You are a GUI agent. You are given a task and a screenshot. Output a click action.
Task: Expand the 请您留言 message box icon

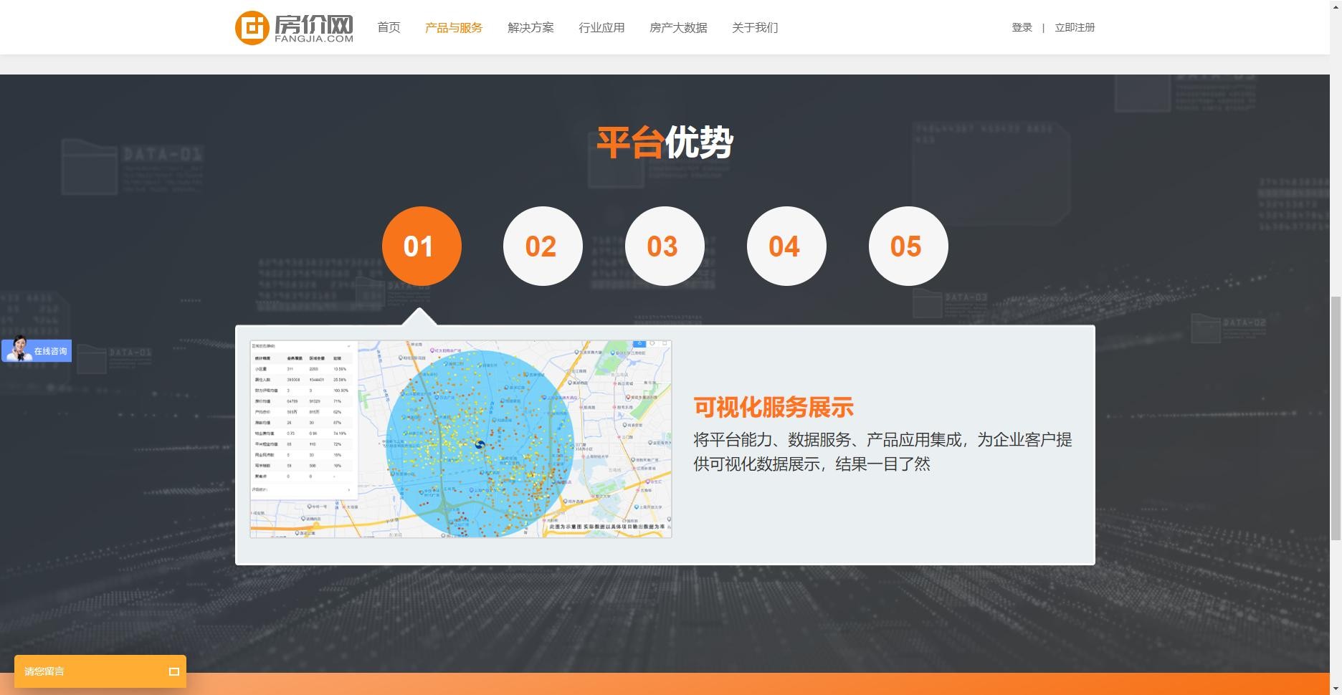(173, 671)
